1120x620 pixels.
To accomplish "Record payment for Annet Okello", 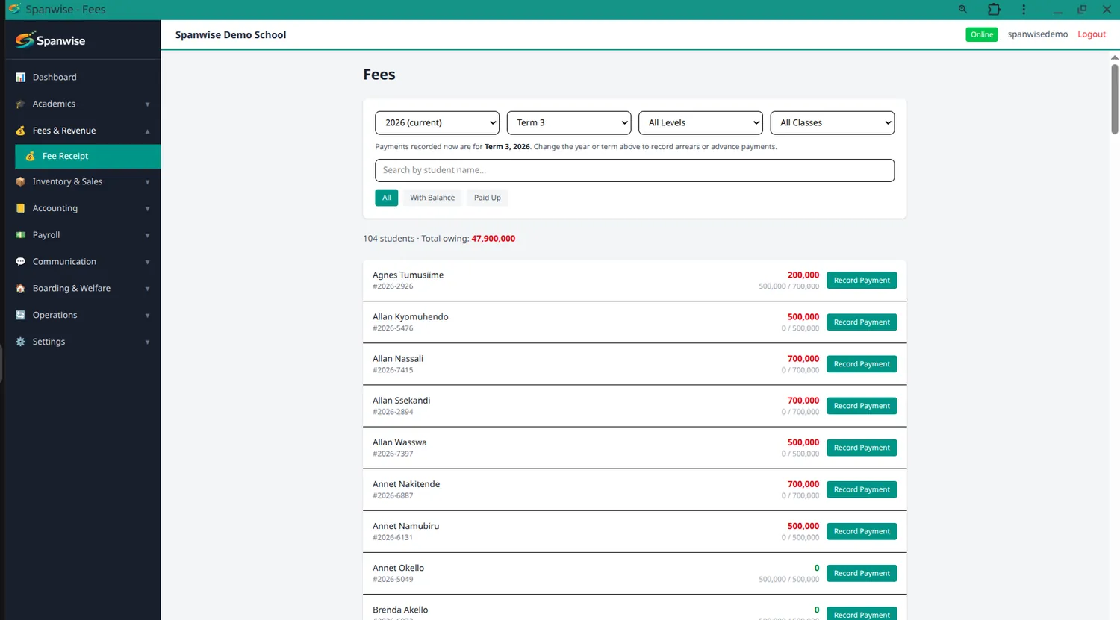I will coord(862,574).
